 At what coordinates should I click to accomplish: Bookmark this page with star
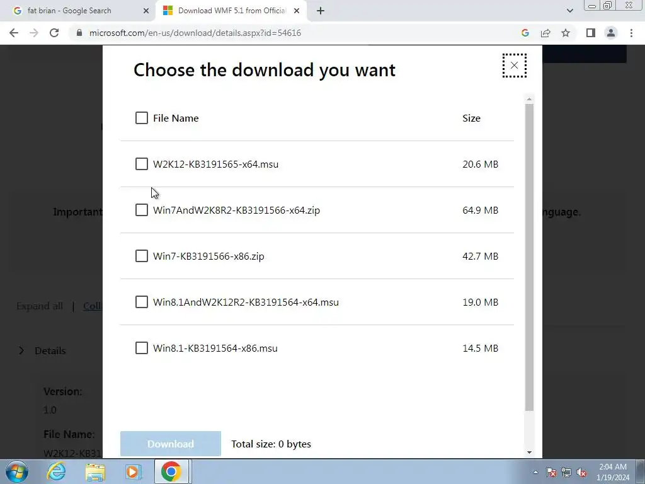pyautogui.click(x=566, y=33)
